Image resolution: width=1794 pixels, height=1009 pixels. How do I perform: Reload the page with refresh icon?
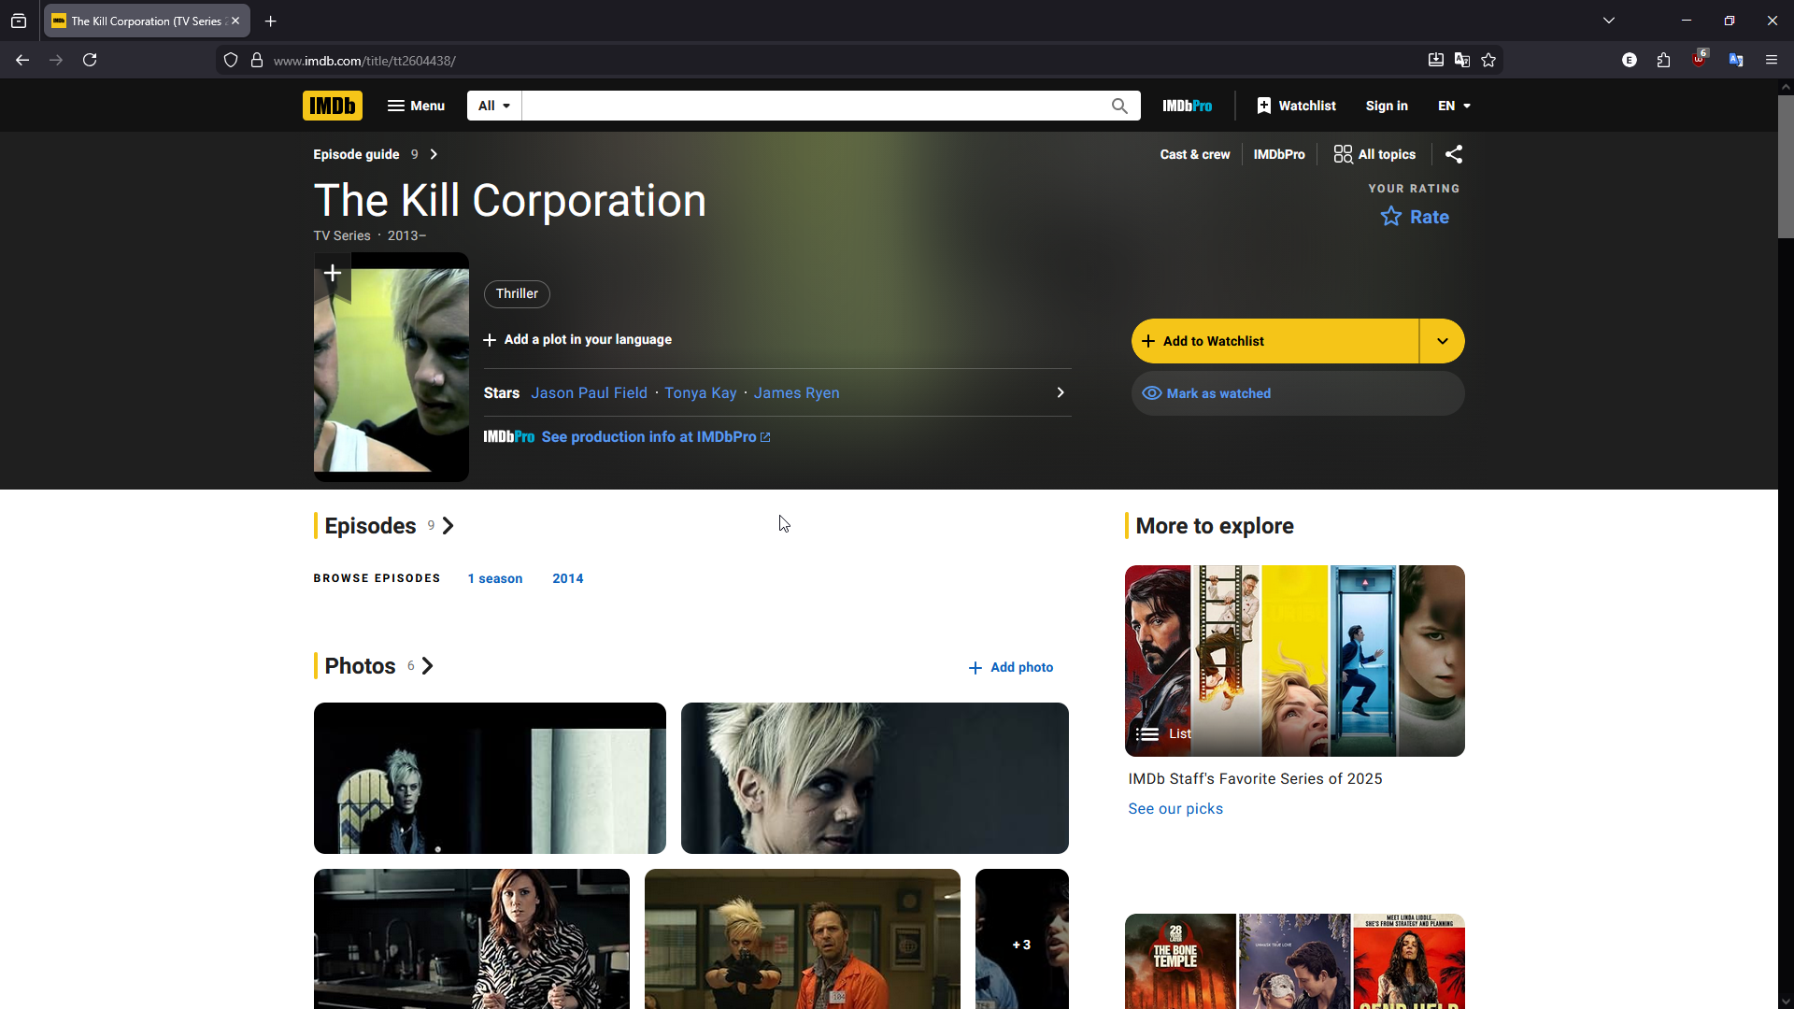pyautogui.click(x=90, y=60)
